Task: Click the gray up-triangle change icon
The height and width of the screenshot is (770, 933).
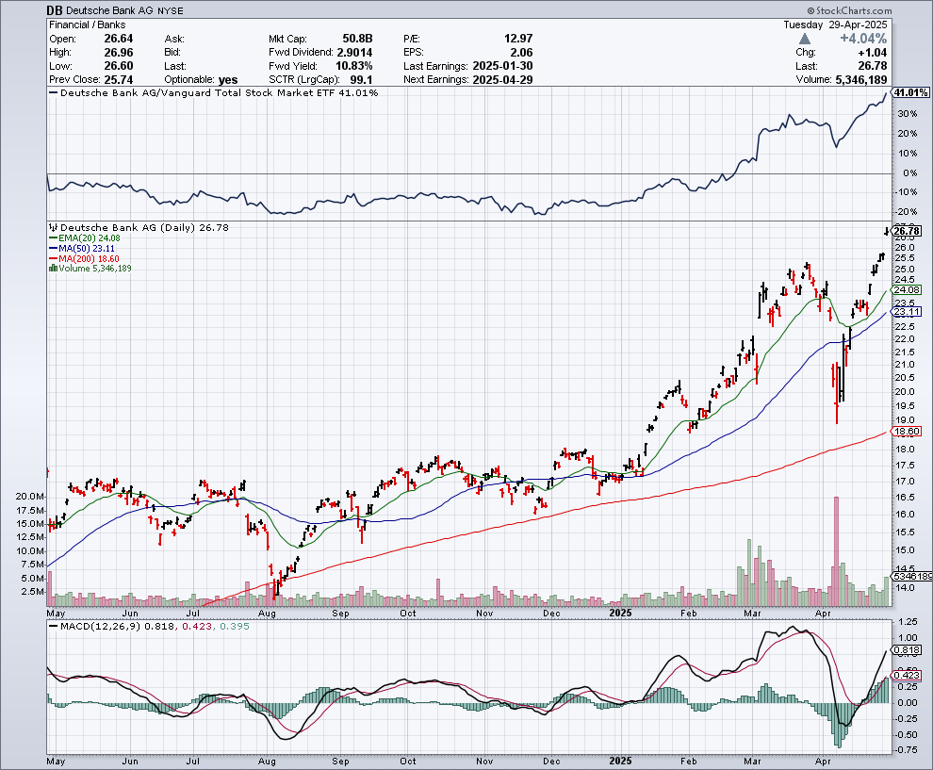Action: click(805, 39)
